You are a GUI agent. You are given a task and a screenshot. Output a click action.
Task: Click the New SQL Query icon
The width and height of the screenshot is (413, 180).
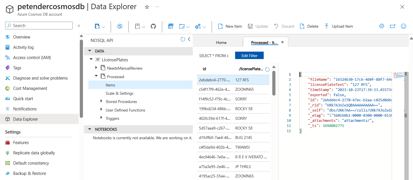[x=171, y=26]
